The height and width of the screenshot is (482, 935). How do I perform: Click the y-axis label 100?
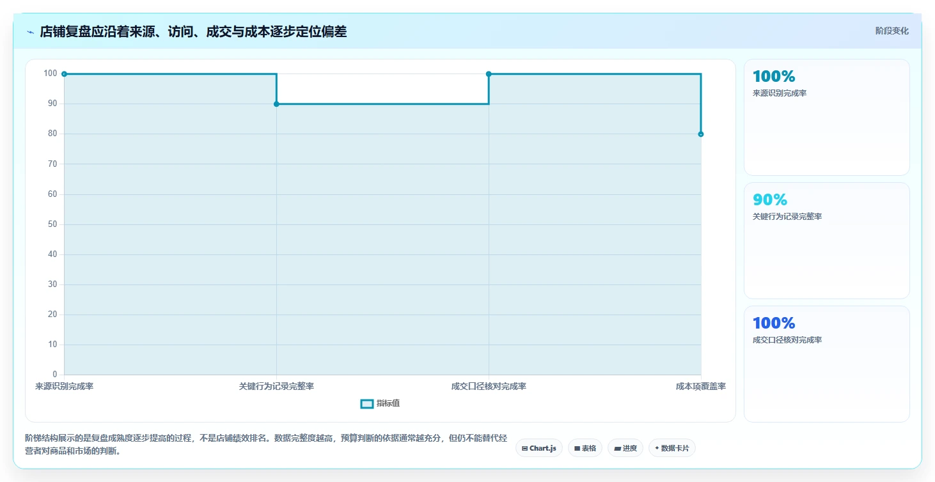(x=50, y=74)
